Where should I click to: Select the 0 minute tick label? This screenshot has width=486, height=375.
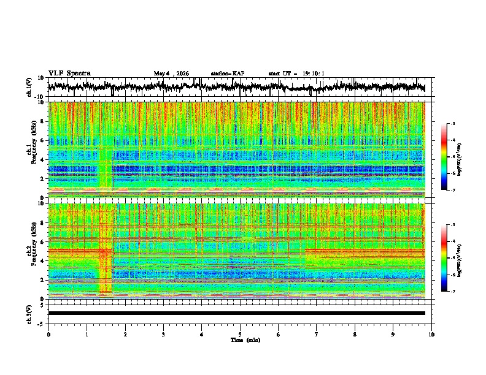(48, 335)
